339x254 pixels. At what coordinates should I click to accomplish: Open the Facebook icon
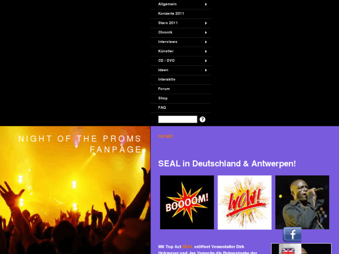[292, 234]
